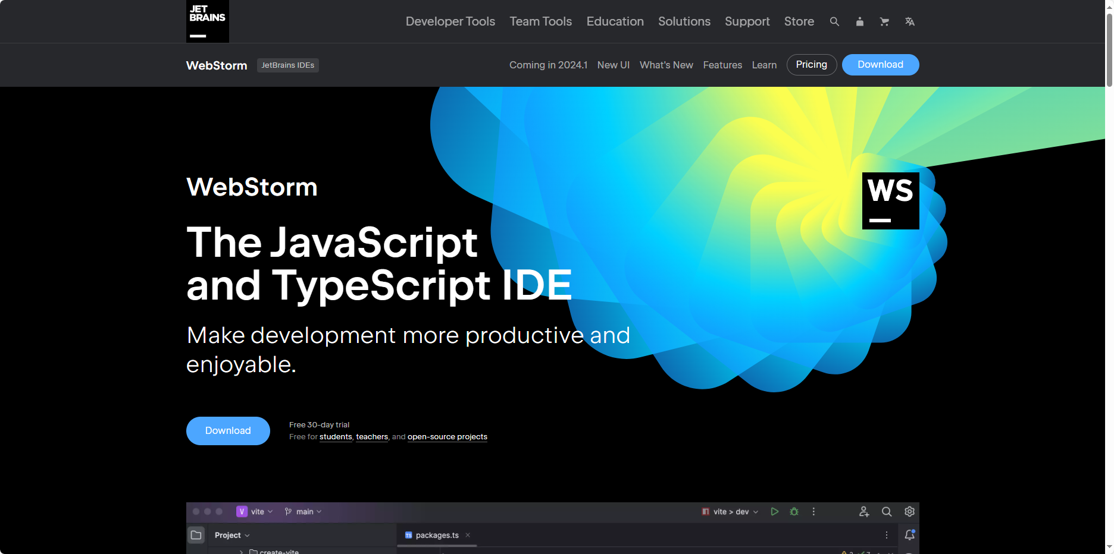The height and width of the screenshot is (554, 1114).
Task: Click the run play icon in IDE toolbar
Action: tap(774, 511)
